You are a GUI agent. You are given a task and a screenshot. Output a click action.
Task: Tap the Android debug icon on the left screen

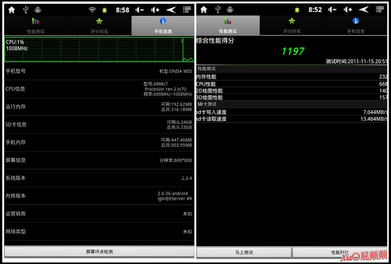(38, 10)
